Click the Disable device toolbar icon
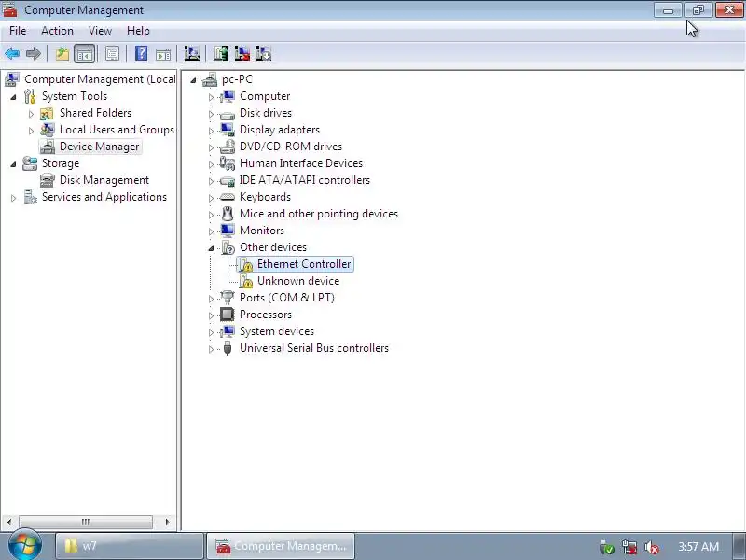The height and width of the screenshot is (560, 746). [x=264, y=53]
